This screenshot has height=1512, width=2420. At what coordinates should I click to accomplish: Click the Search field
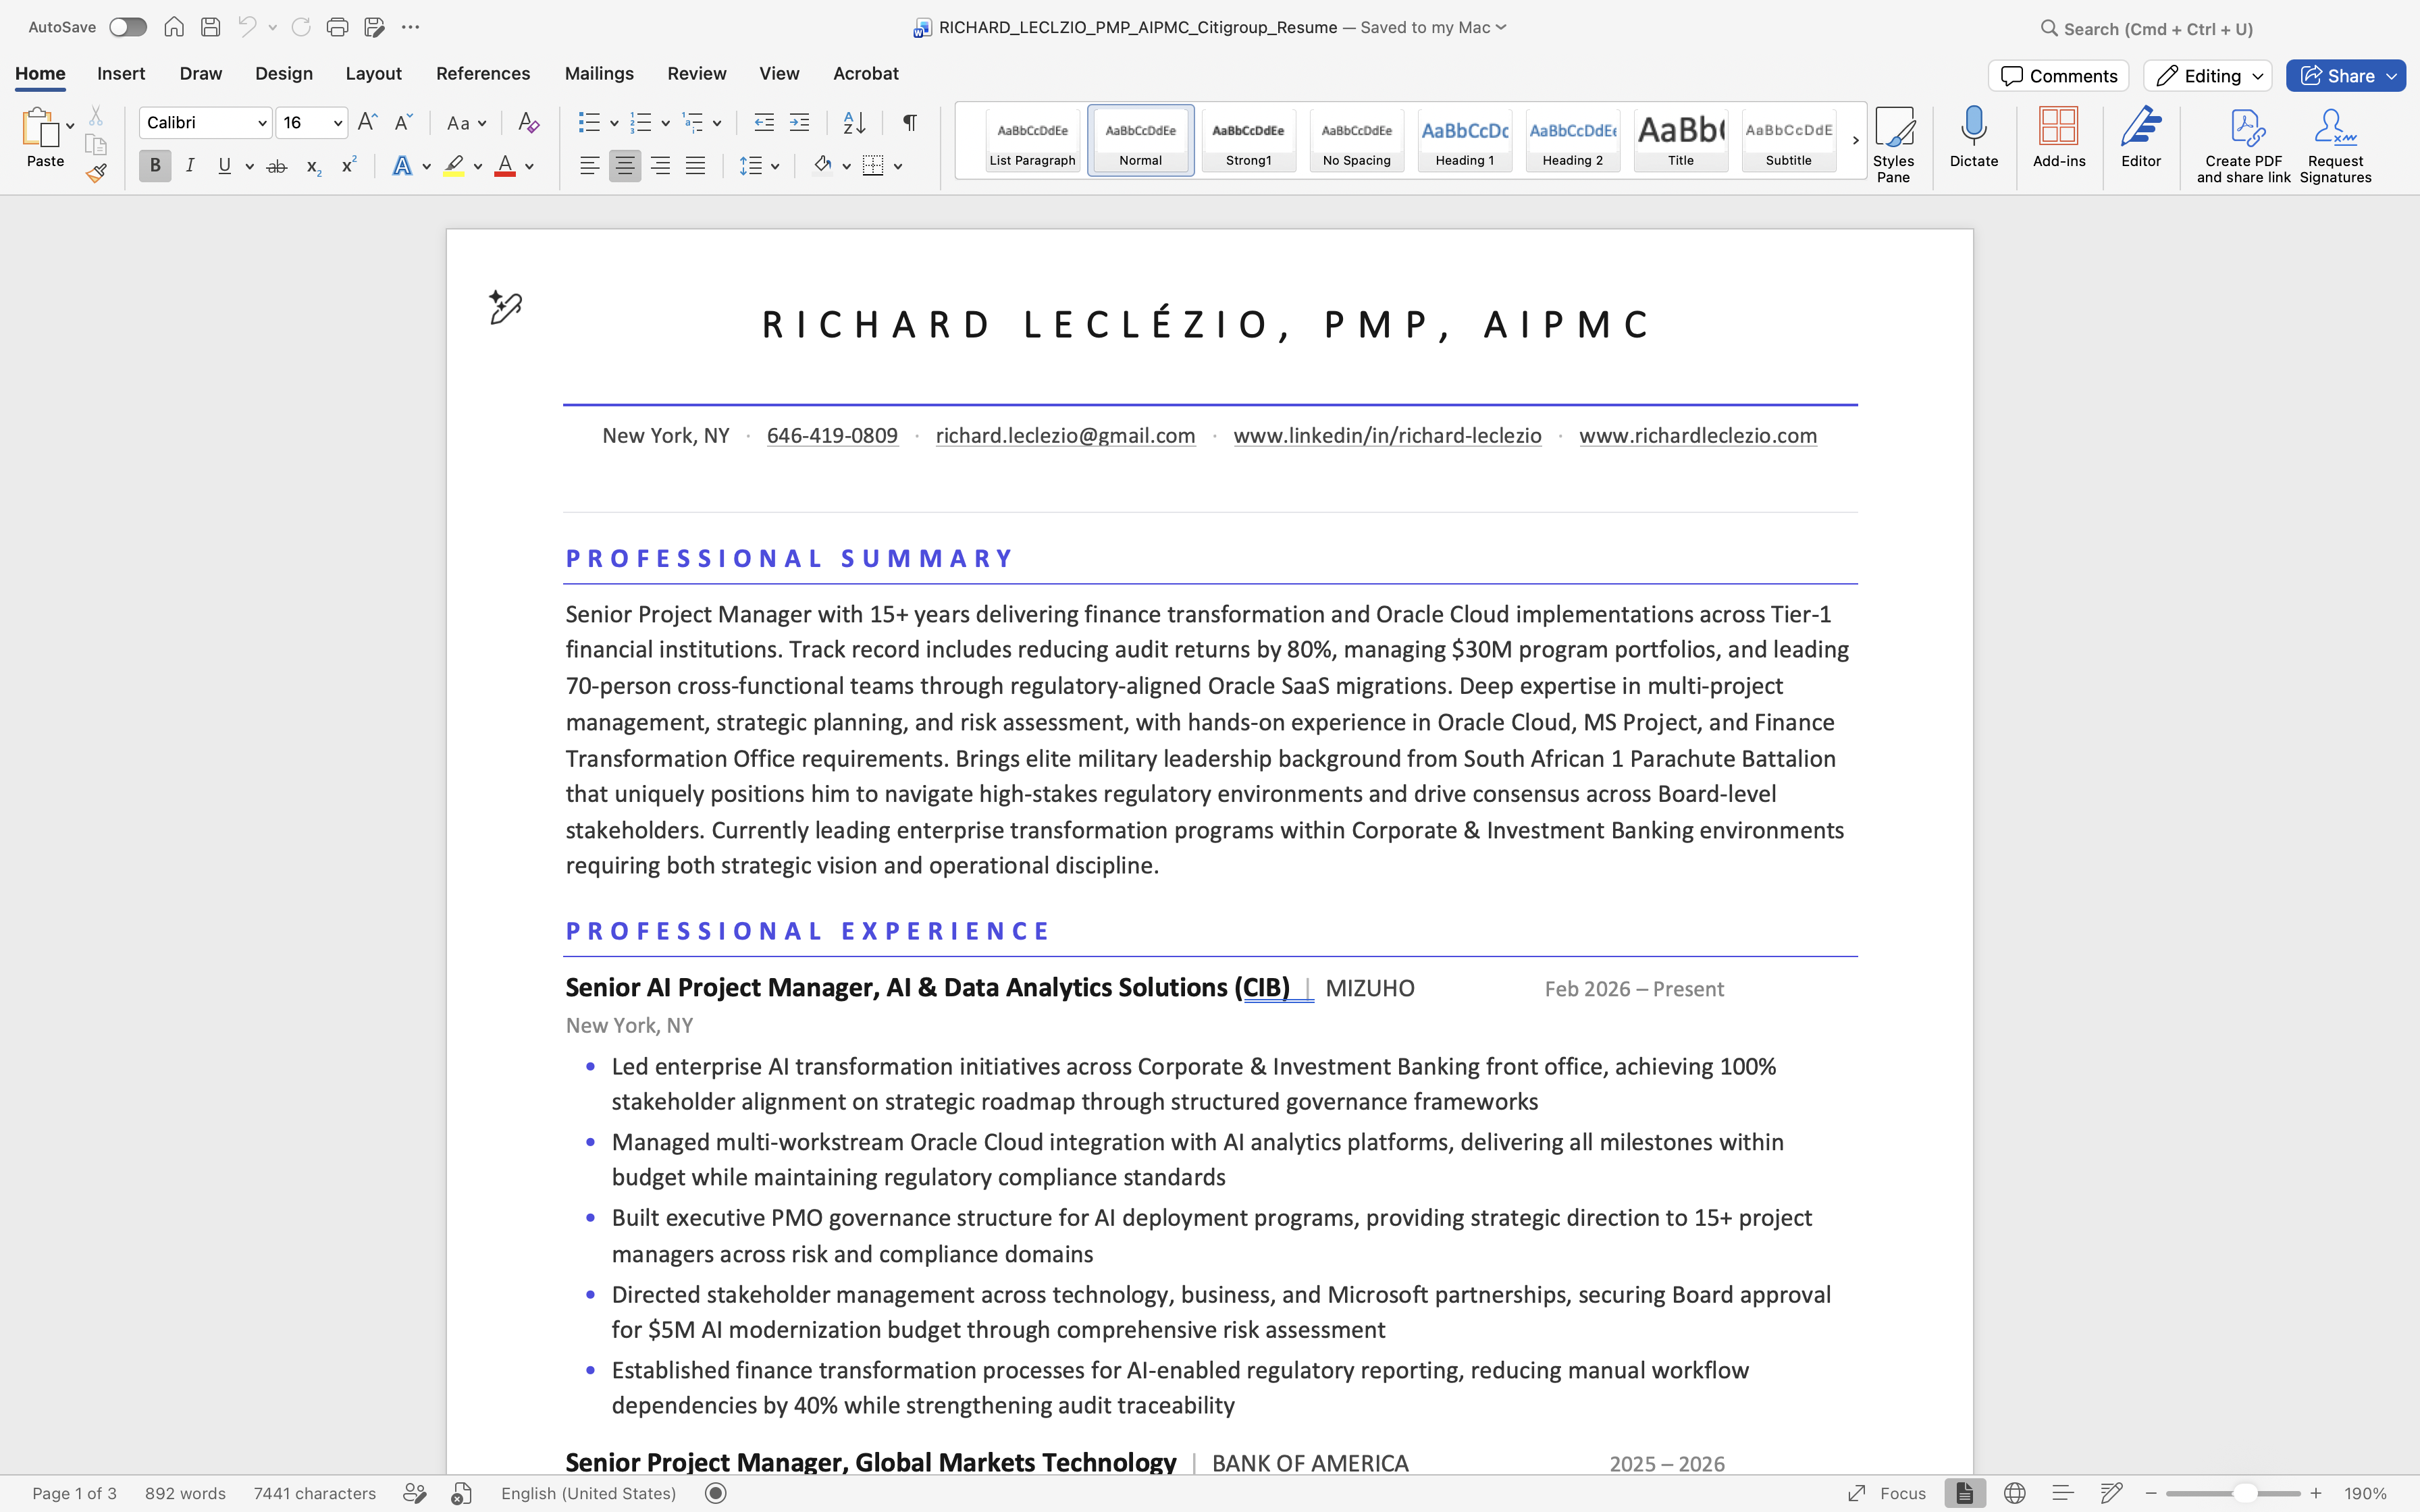[x=2147, y=28]
